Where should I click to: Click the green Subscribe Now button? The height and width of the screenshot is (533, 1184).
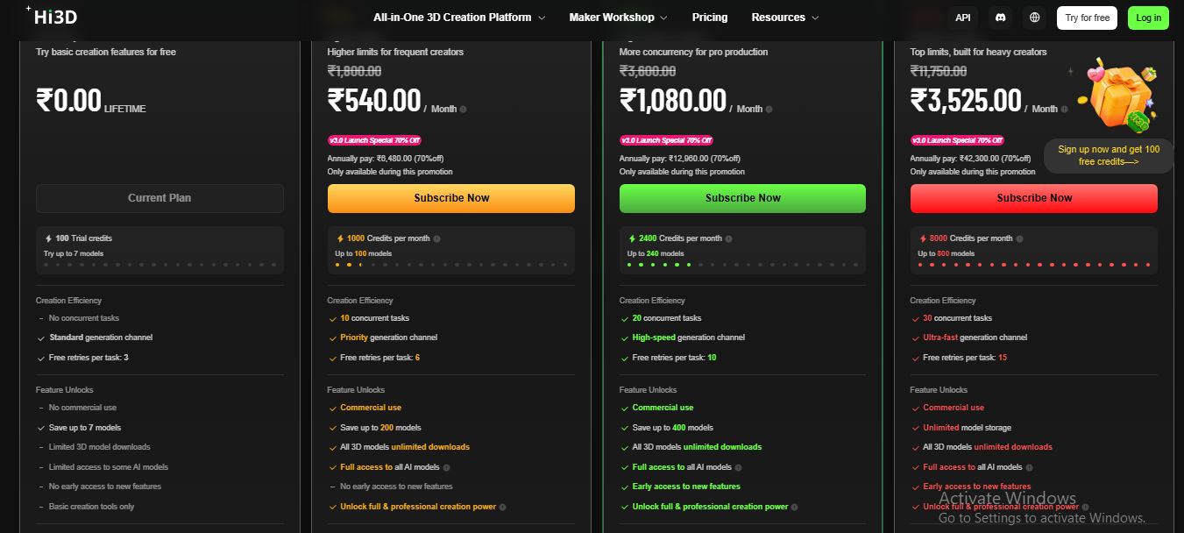pyautogui.click(x=742, y=198)
